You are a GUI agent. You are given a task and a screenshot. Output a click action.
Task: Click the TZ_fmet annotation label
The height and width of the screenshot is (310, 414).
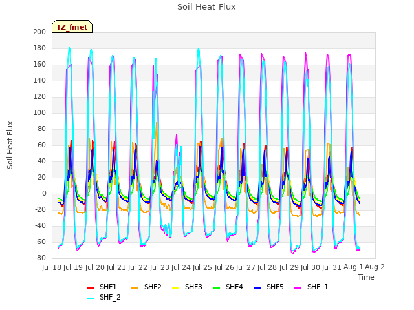[72, 27]
